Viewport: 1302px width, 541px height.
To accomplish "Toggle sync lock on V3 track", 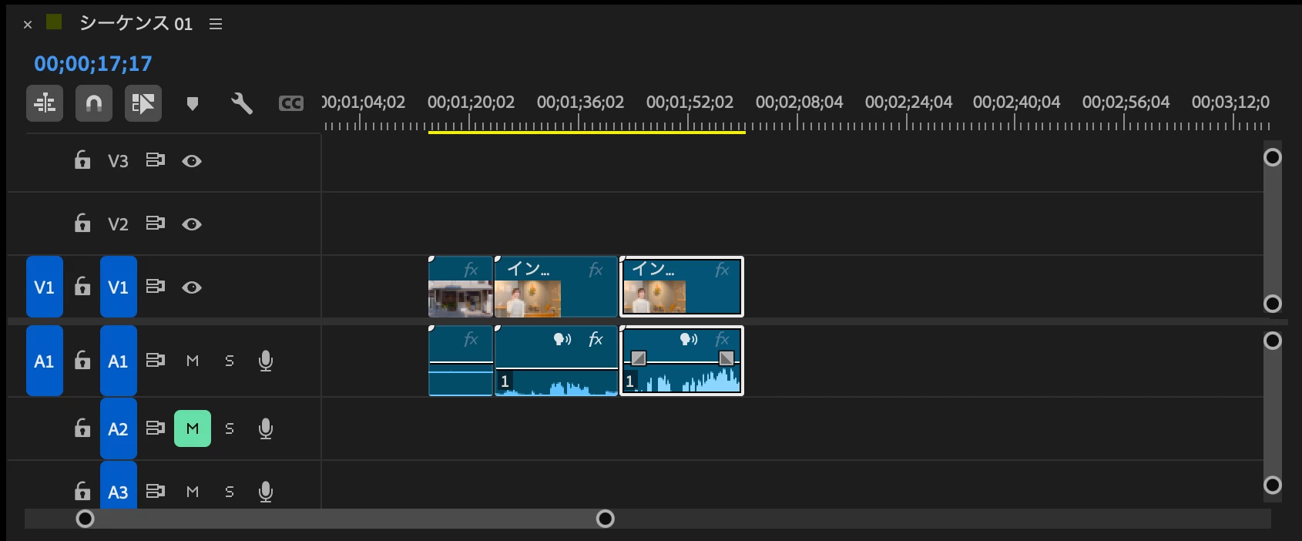I will 156,160.
